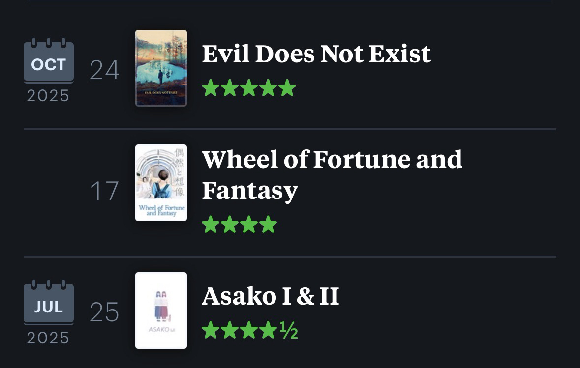This screenshot has width=580, height=368.
Task: Click the half-star symbol on Asako I & II rating
Action: (x=289, y=331)
